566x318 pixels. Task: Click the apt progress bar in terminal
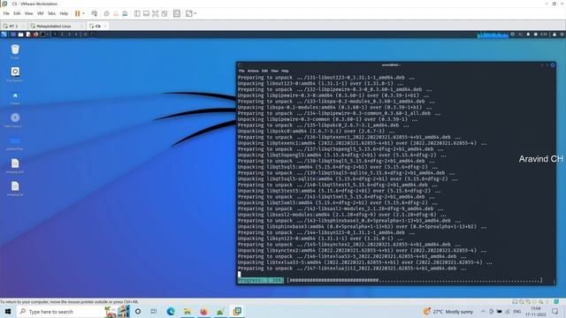[390, 280]
